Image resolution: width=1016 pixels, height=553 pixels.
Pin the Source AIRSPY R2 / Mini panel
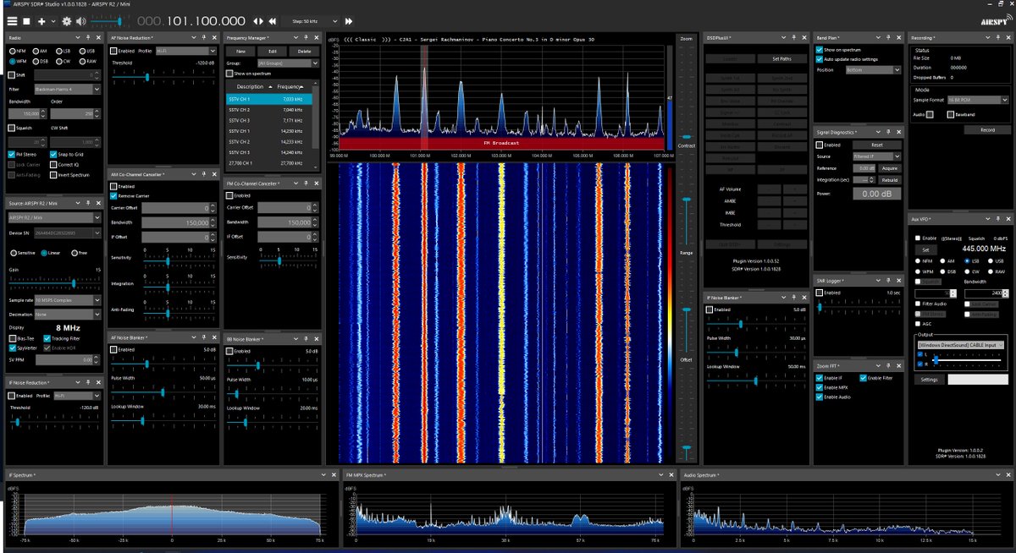point(89,204)
